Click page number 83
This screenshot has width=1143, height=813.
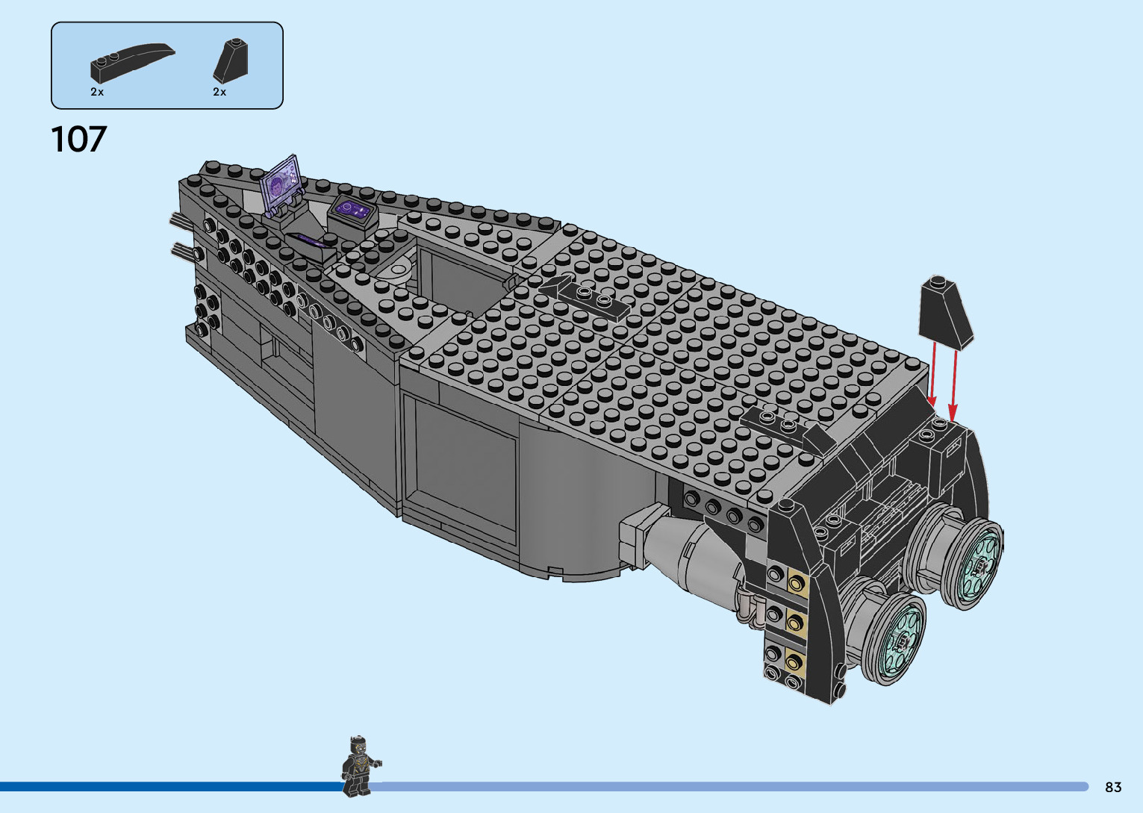[1112, 787]
